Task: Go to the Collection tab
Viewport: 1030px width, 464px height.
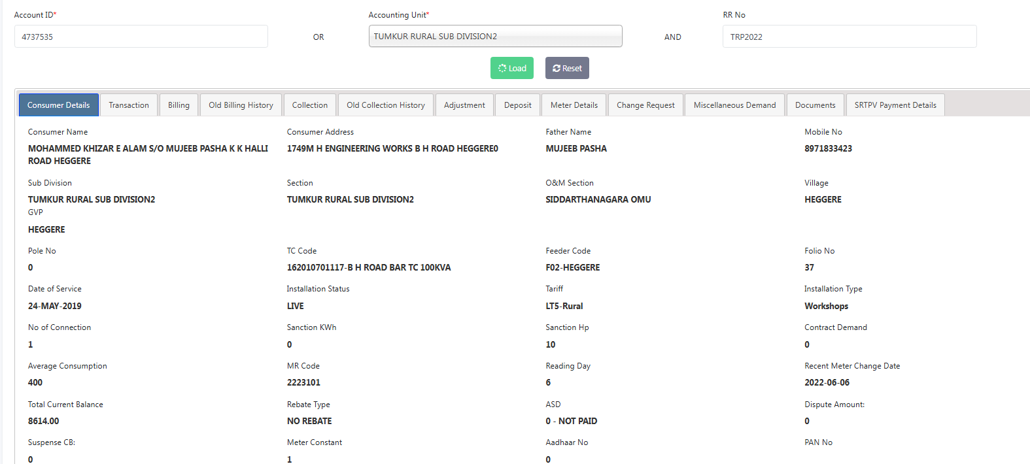Action: [310, 105]
